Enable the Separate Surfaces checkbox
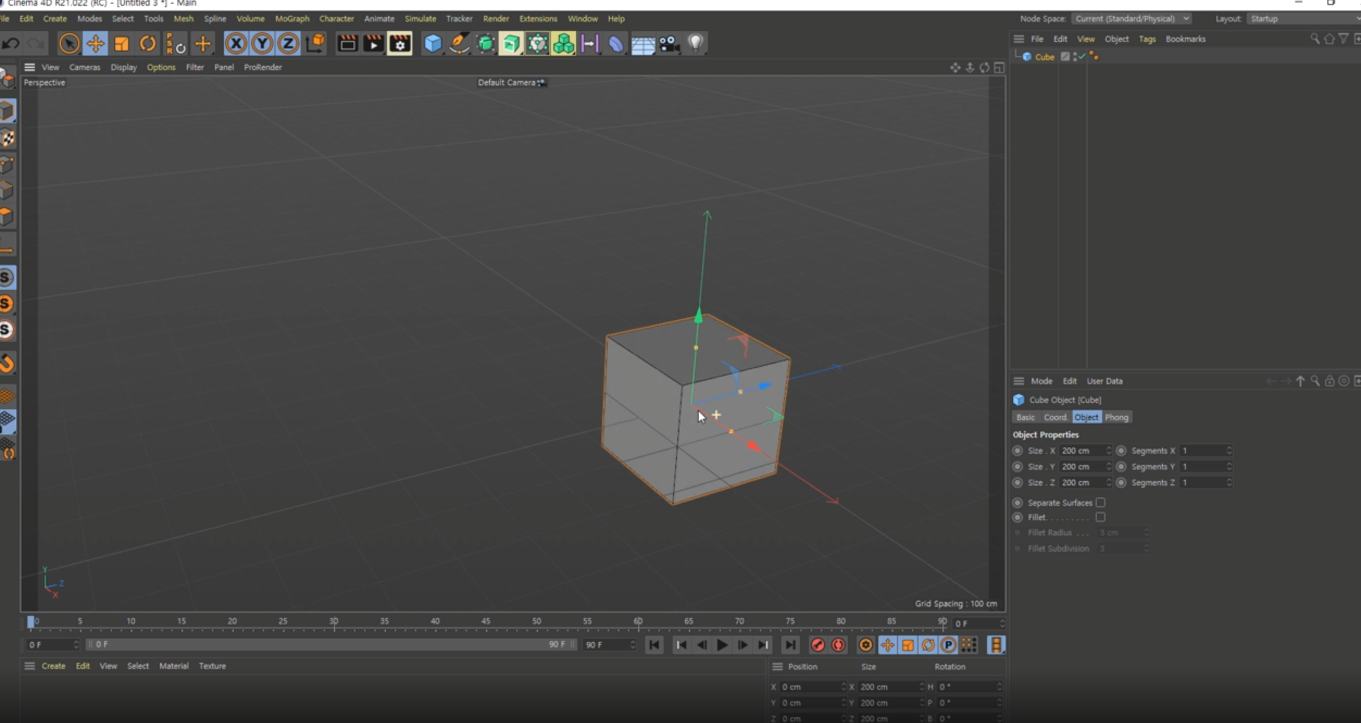Viewport: 1361px width, 723px height. [x=1100, y=502]
